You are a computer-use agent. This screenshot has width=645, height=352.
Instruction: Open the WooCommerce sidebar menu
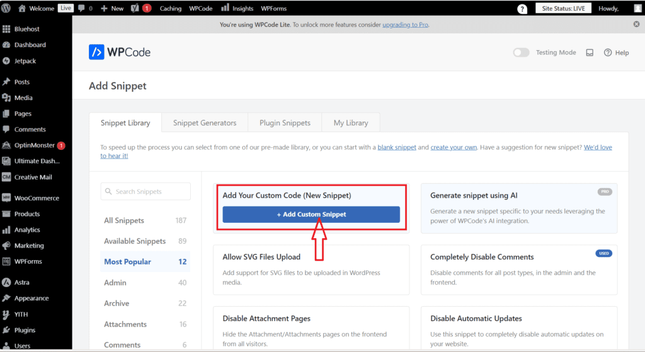click(36, 198)
